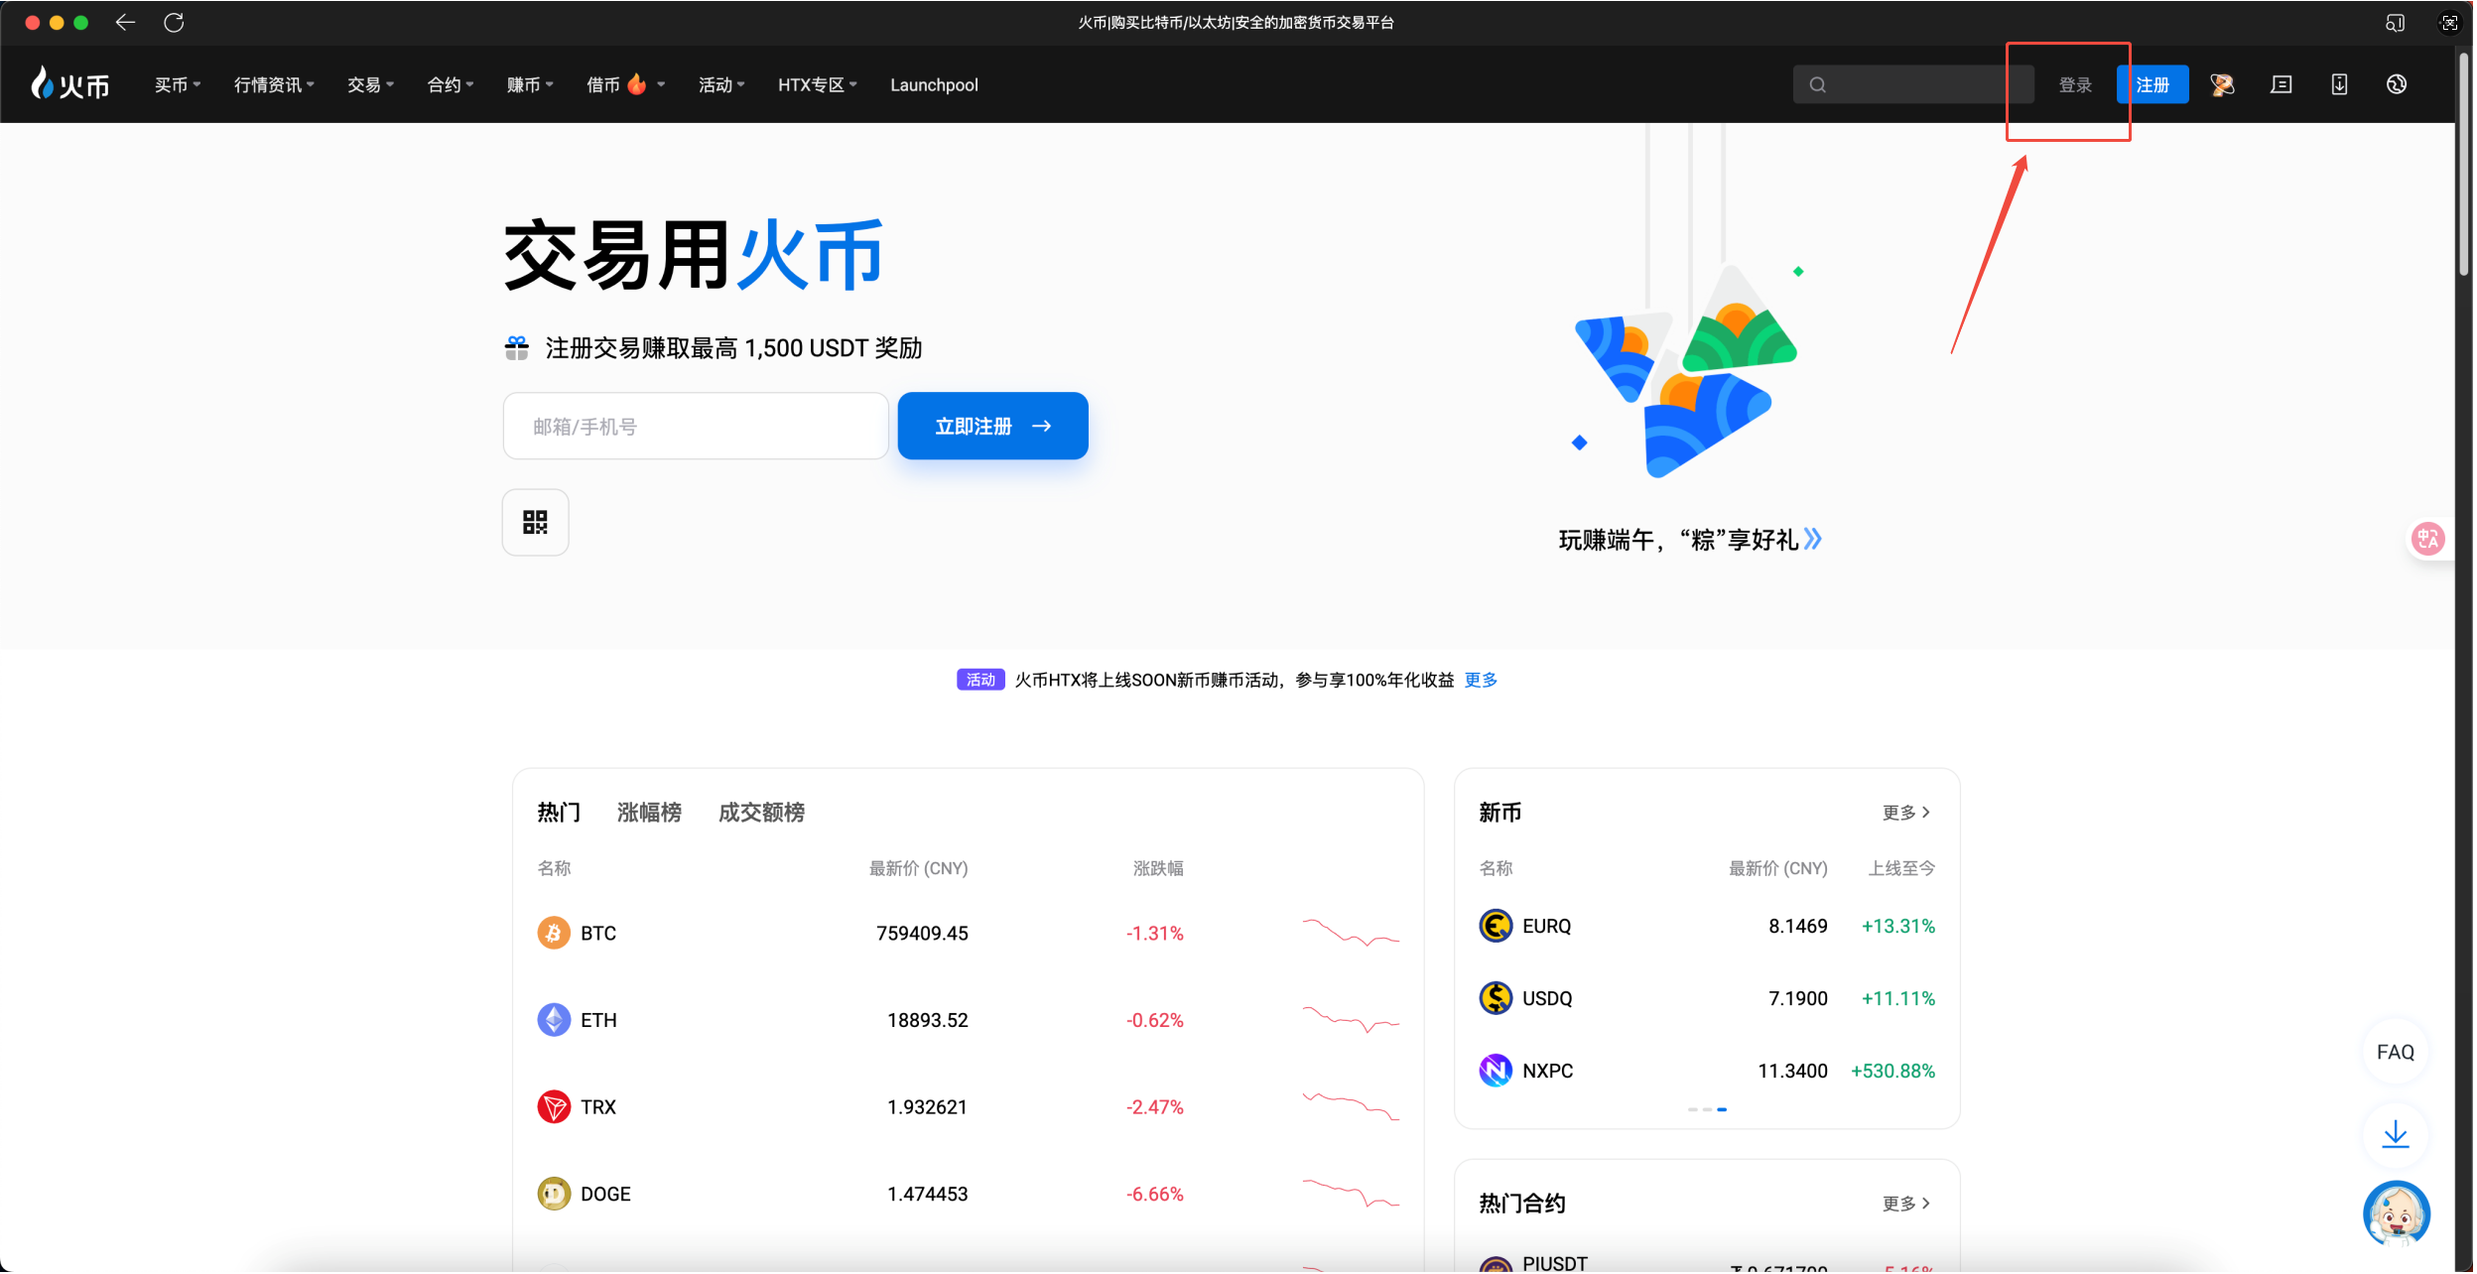
Task: Click the PIUSDT contract name
Action: point(1555,1263)
